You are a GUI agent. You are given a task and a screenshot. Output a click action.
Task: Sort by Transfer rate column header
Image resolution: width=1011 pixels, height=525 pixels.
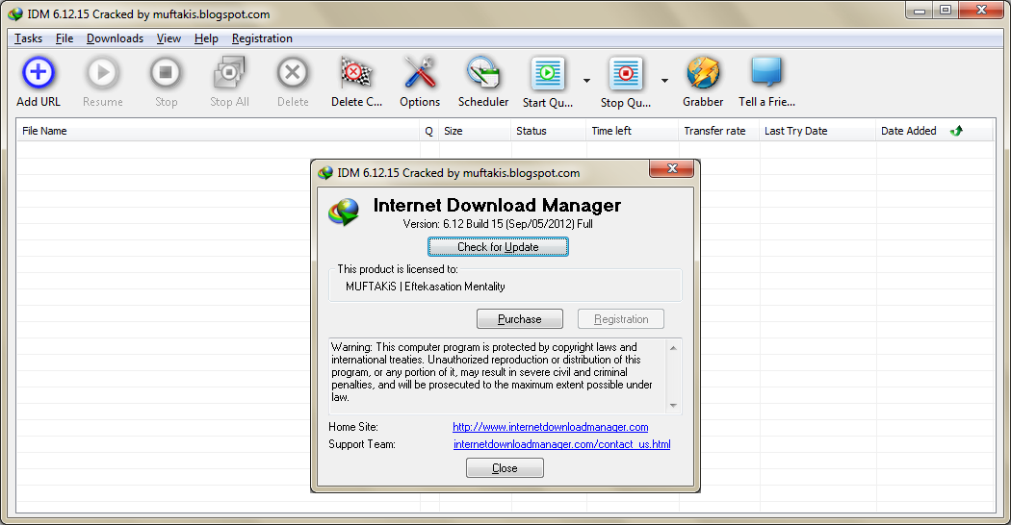click(x=719, y=131)
